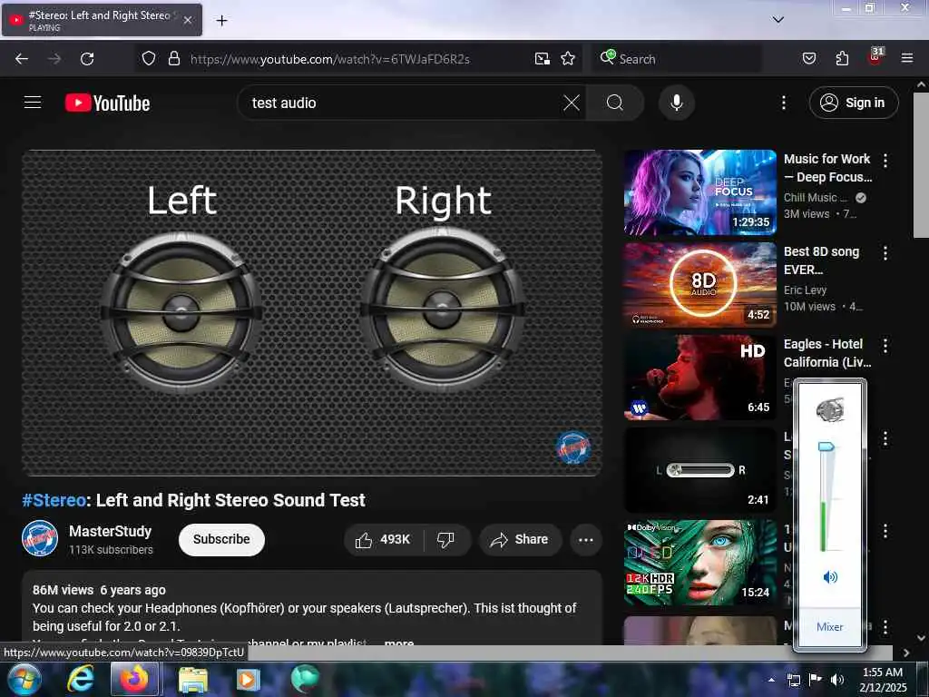Open a new tab with the plus button
This screenshot has height=697, width=929.
tap(221, 21)
